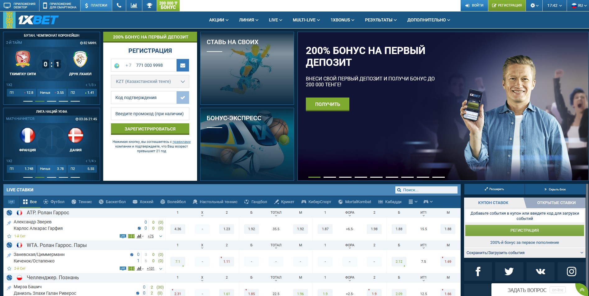Open the settings gear in top bar
This screenshot has width=589, height=296.
point(534,5)
